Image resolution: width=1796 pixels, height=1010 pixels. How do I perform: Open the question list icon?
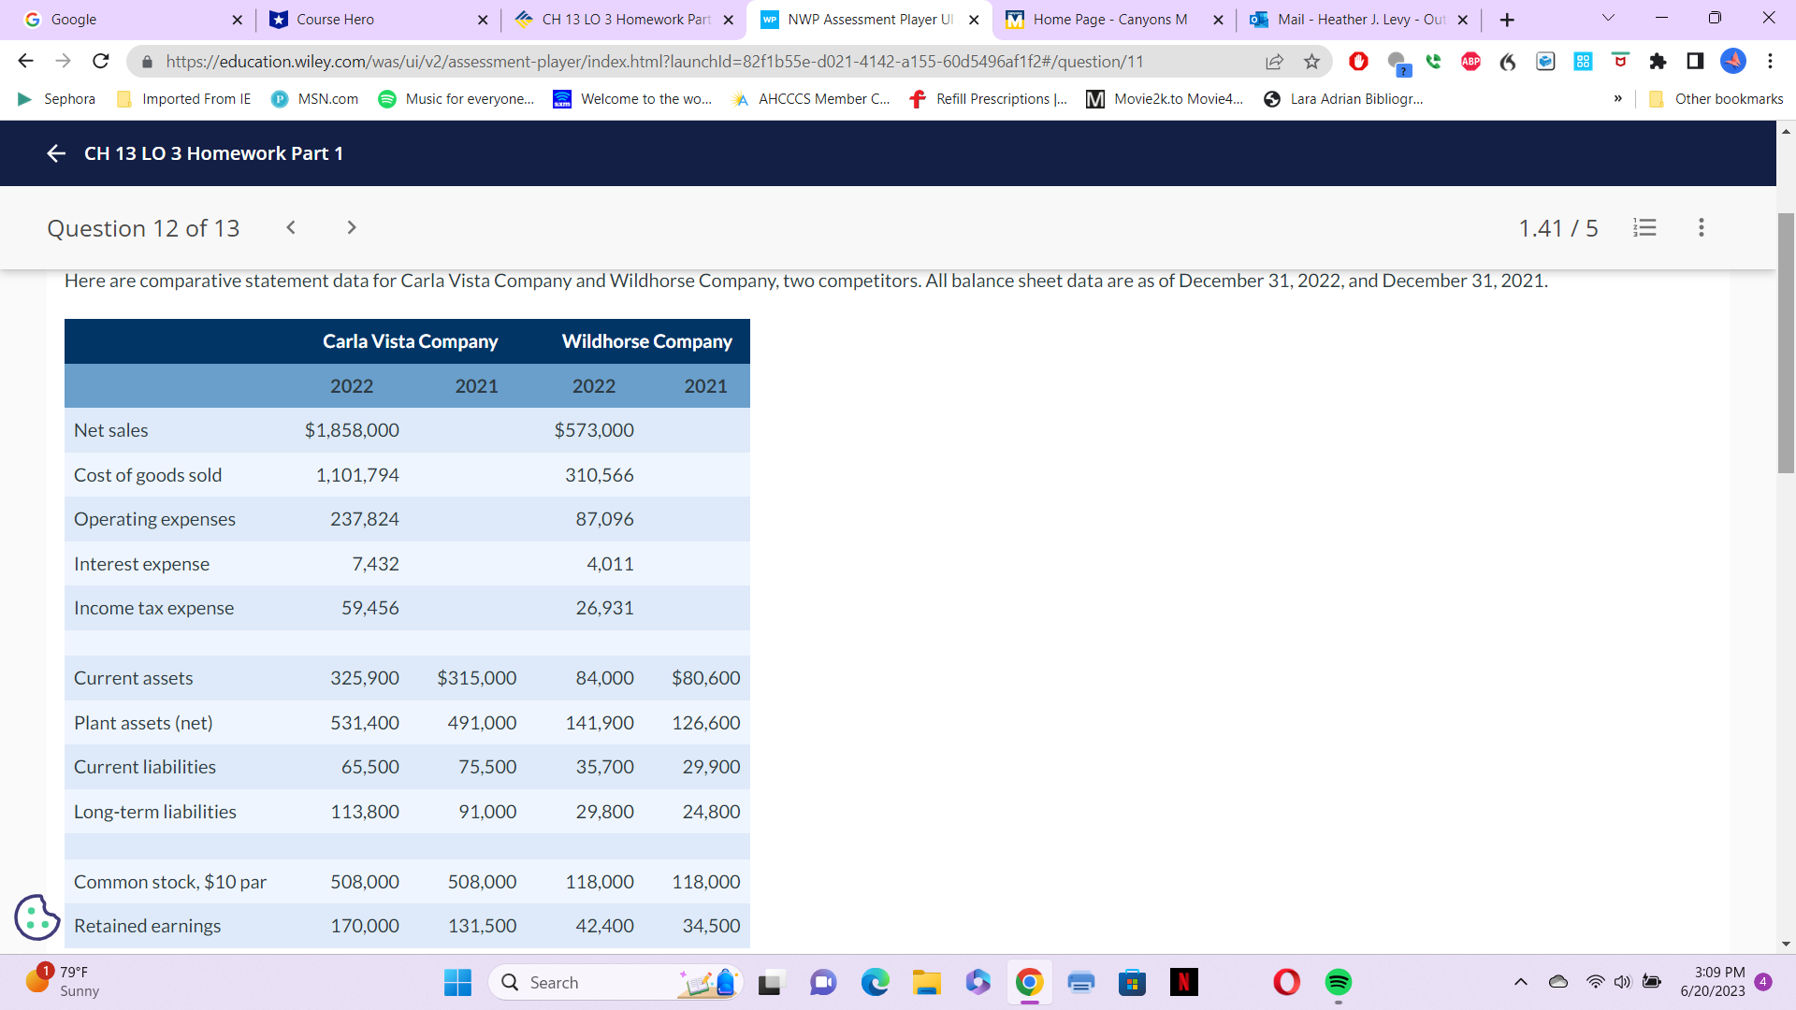point(1644,227)
